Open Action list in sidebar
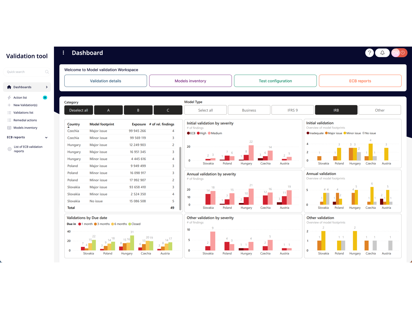Viewport: 412px width, 309px height. 20,98
